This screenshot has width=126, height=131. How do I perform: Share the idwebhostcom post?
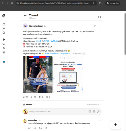tap(47, 97)
